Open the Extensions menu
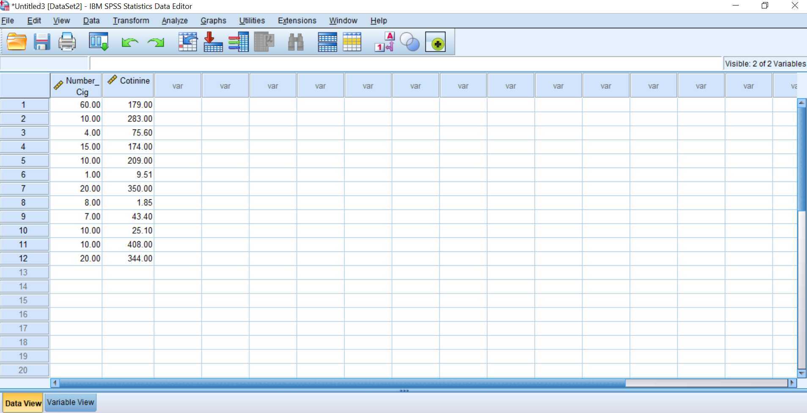 tap(296, 20)
